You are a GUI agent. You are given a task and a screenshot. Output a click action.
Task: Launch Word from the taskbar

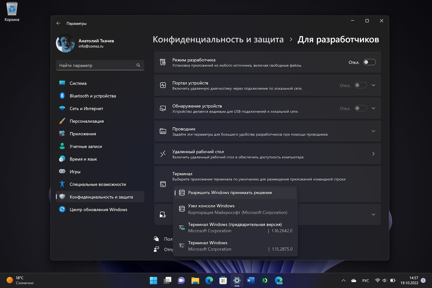[251, 280]
